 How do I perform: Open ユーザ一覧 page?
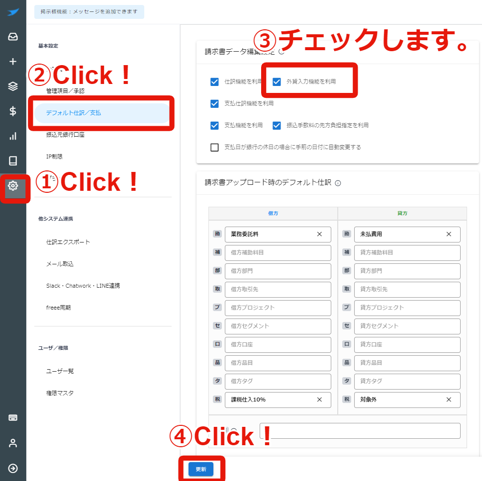click(60, 371)
